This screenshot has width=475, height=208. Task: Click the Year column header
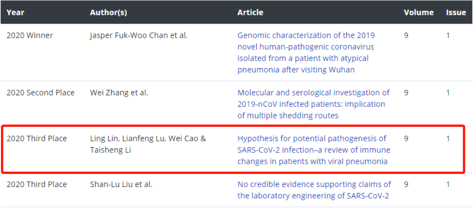[15, 13]
